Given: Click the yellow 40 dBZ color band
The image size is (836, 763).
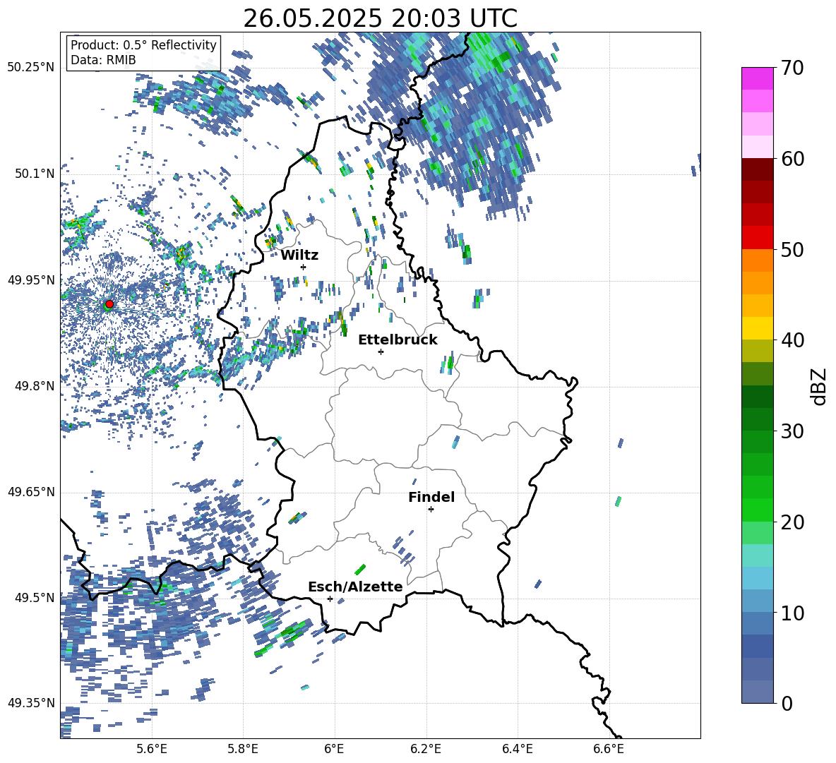Looking at the screenshot, I should click(x=757, y=328).
